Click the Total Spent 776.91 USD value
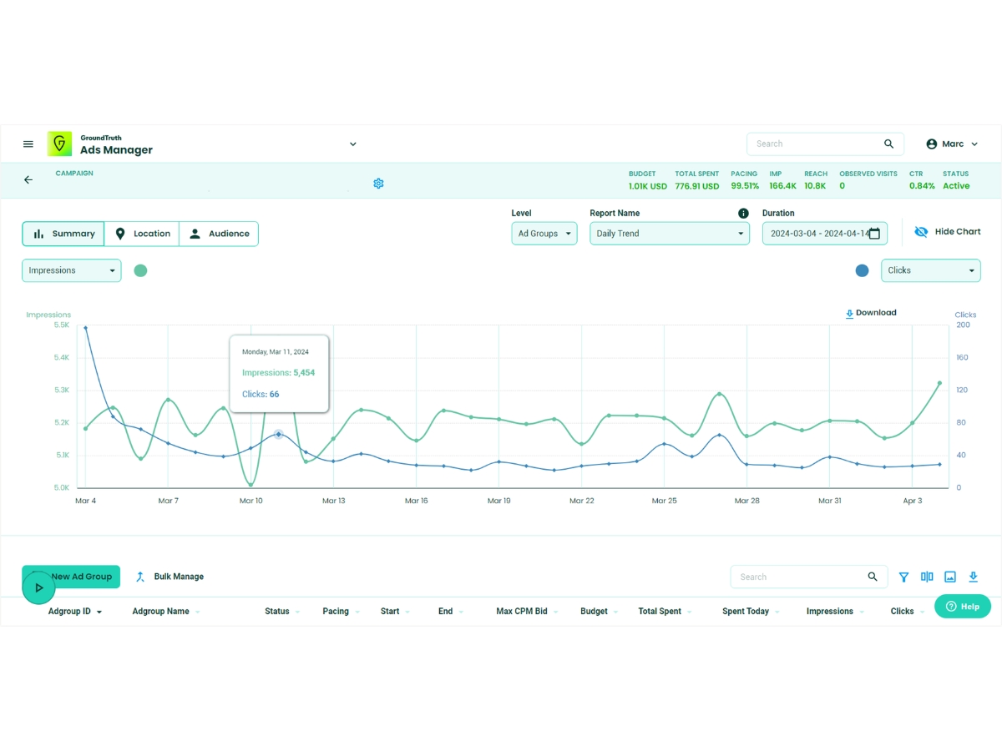 [x=697, y=186]
